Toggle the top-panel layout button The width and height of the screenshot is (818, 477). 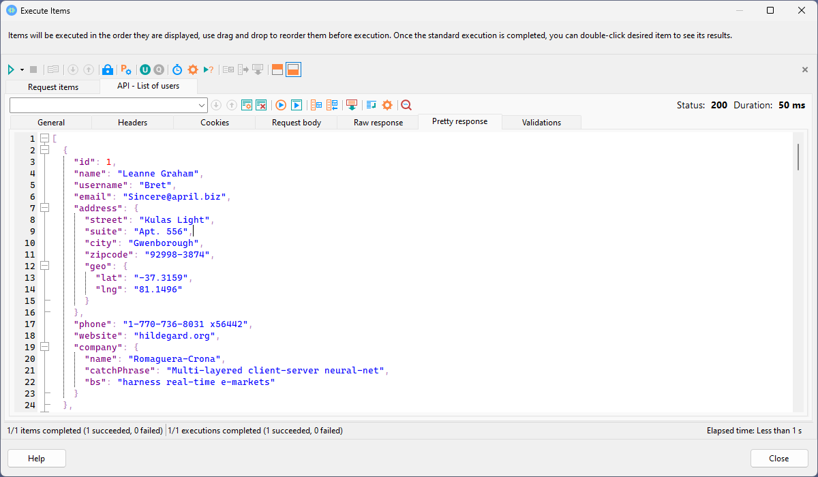click(x=277, y=70)
